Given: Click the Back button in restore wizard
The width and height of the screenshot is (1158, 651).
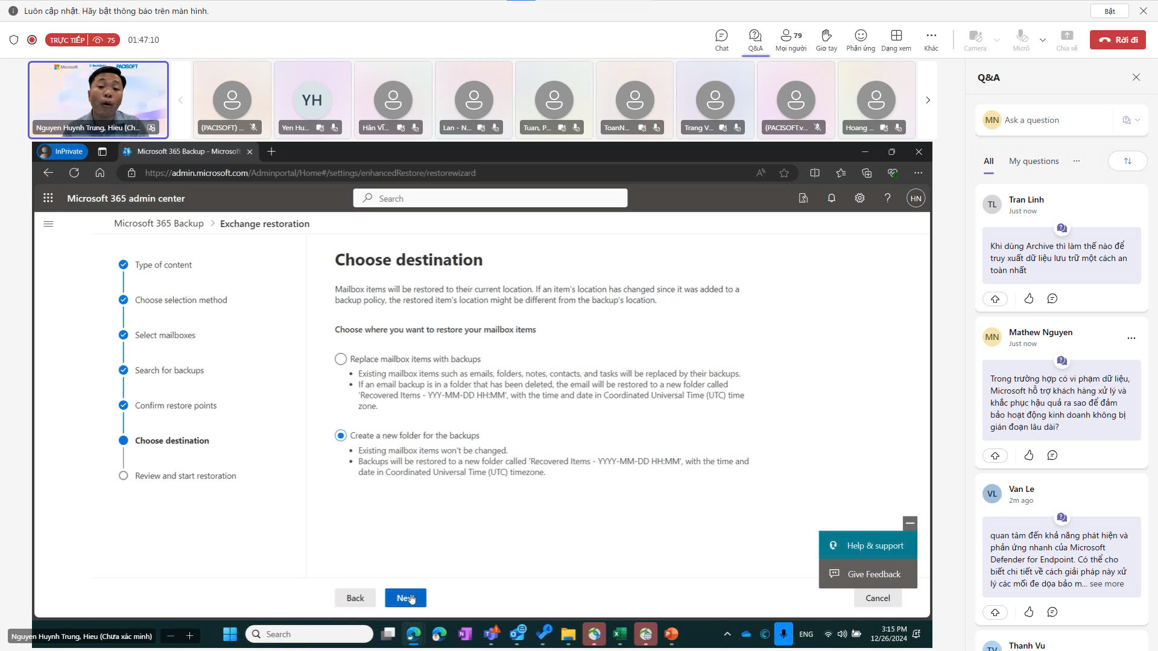Looking at the screenshot, I should tap(355, 598).
